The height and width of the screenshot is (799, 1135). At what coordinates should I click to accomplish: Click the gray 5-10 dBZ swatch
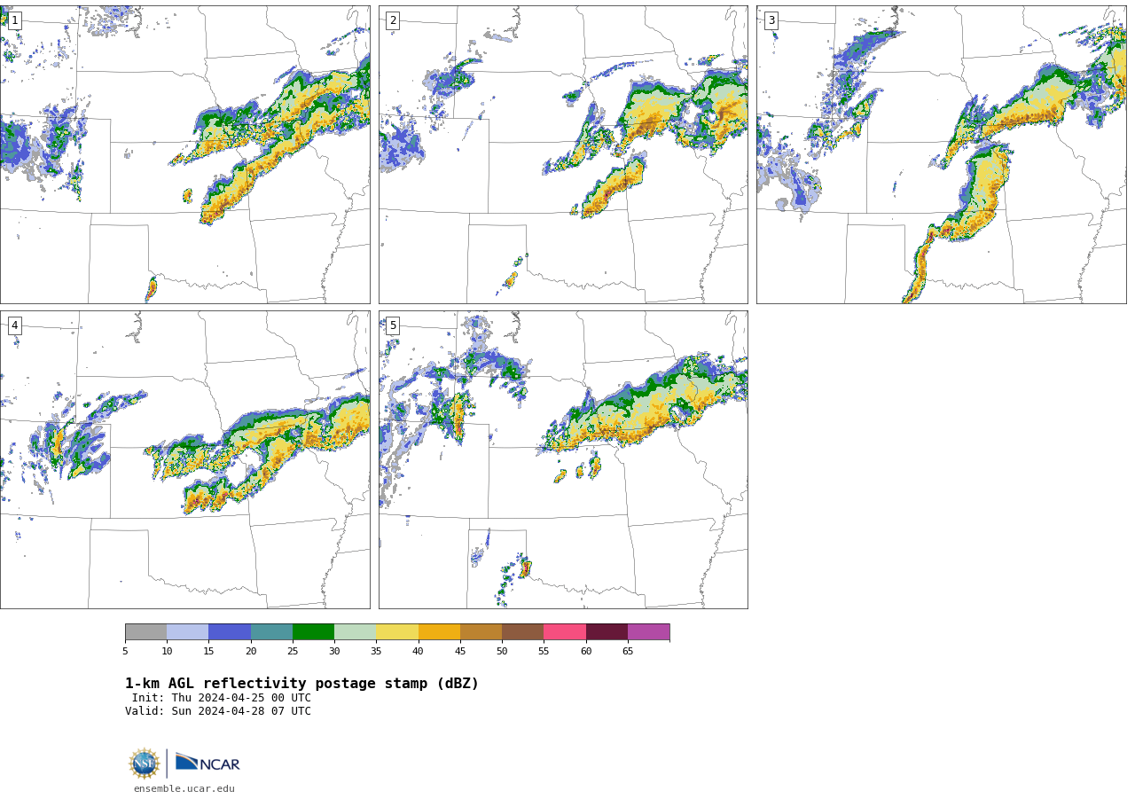coord(145,632)
